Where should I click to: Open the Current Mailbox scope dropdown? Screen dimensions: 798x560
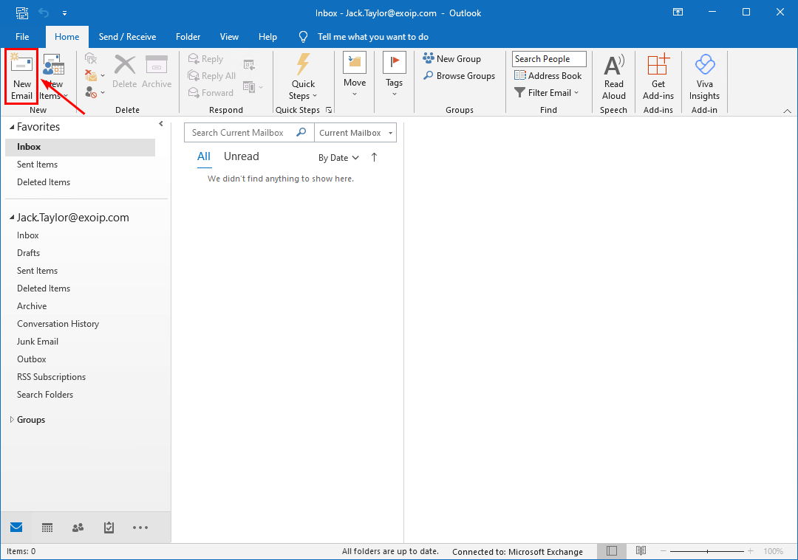pyautogui.click(x=355, y=133)
